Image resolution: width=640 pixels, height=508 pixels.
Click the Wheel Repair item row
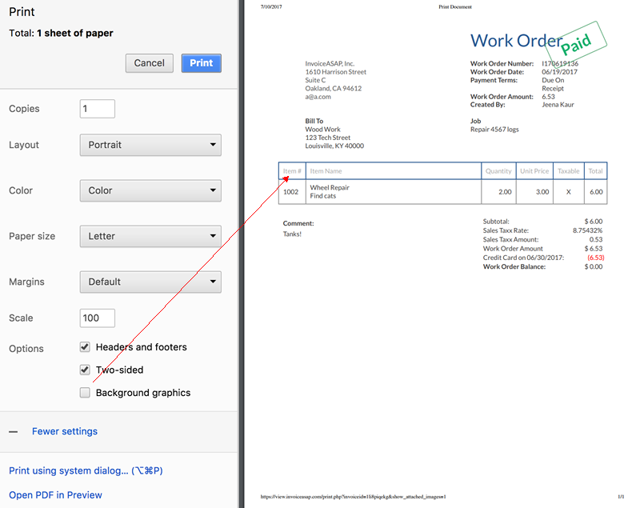(x=330, y=188)
